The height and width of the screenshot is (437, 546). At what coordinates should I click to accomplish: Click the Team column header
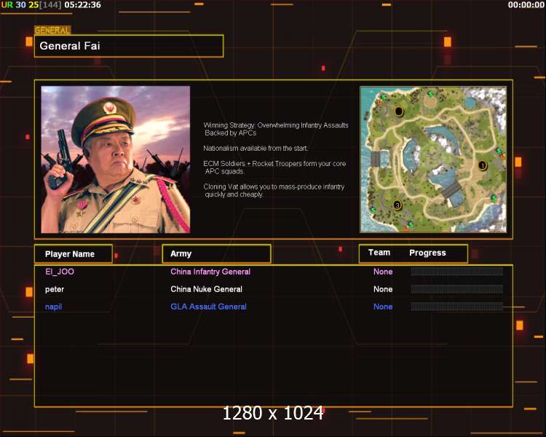[x=379, y=253]
